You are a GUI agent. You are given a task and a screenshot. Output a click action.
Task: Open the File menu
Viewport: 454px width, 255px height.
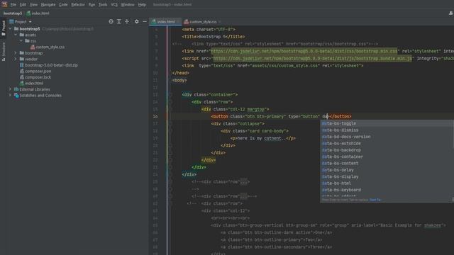coord(13,5)
